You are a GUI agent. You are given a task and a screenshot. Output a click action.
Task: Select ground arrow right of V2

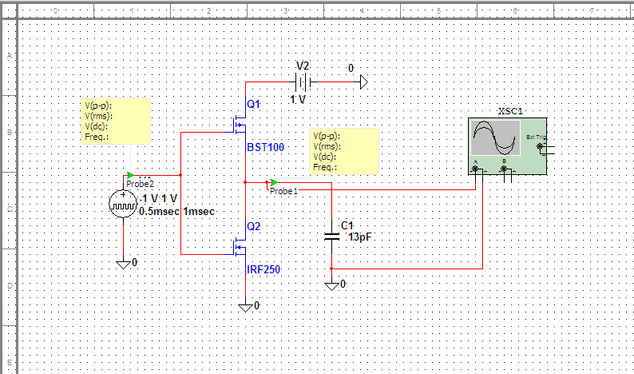tap(363, 82)
